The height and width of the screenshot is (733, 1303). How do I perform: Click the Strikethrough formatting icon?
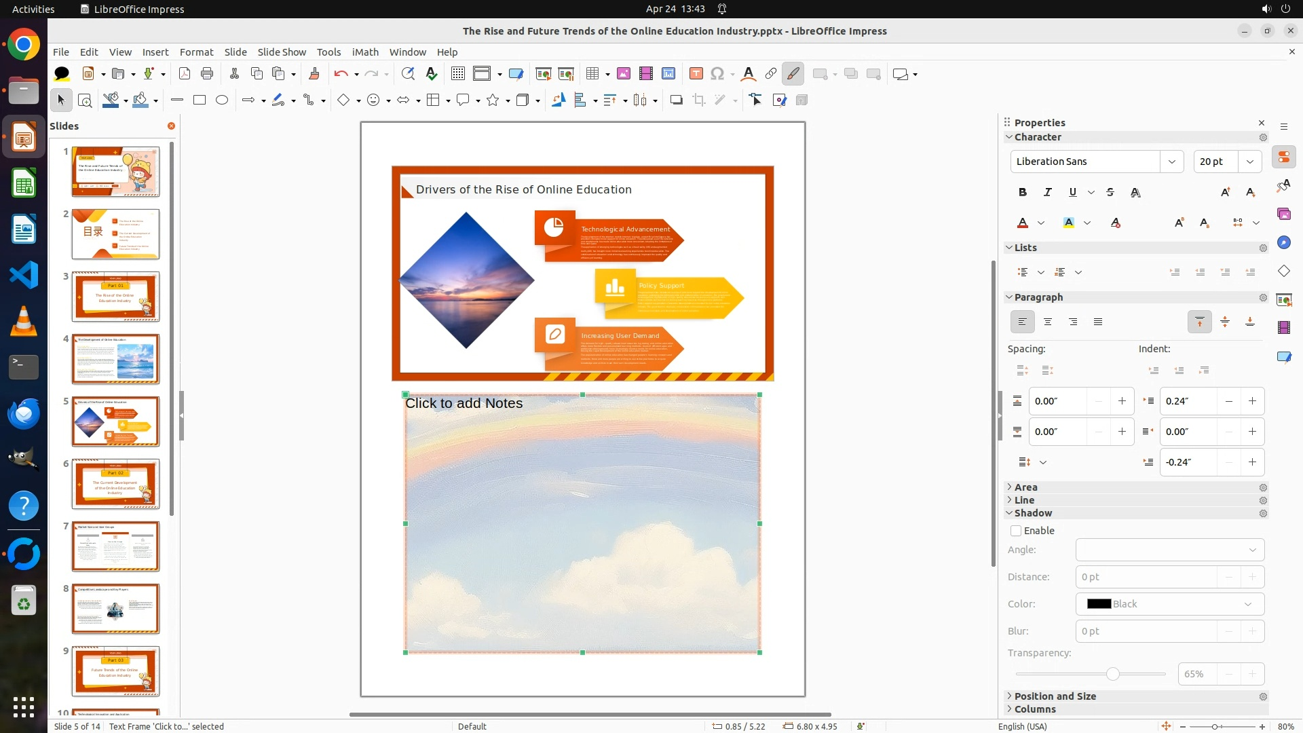(x=1110, y=193)
